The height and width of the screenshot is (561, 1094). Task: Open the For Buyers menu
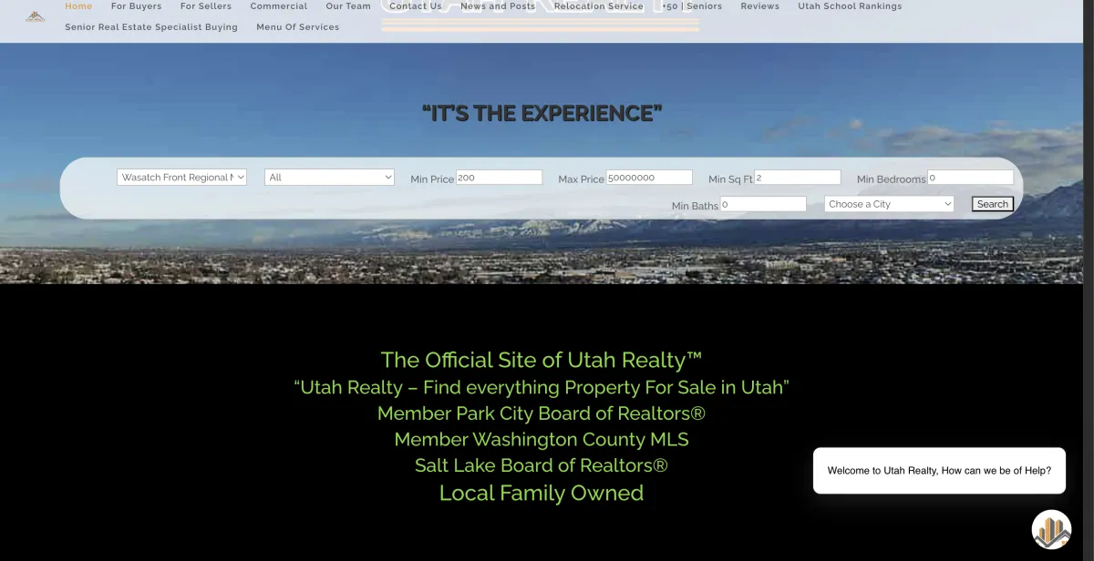tap(136, 5)
